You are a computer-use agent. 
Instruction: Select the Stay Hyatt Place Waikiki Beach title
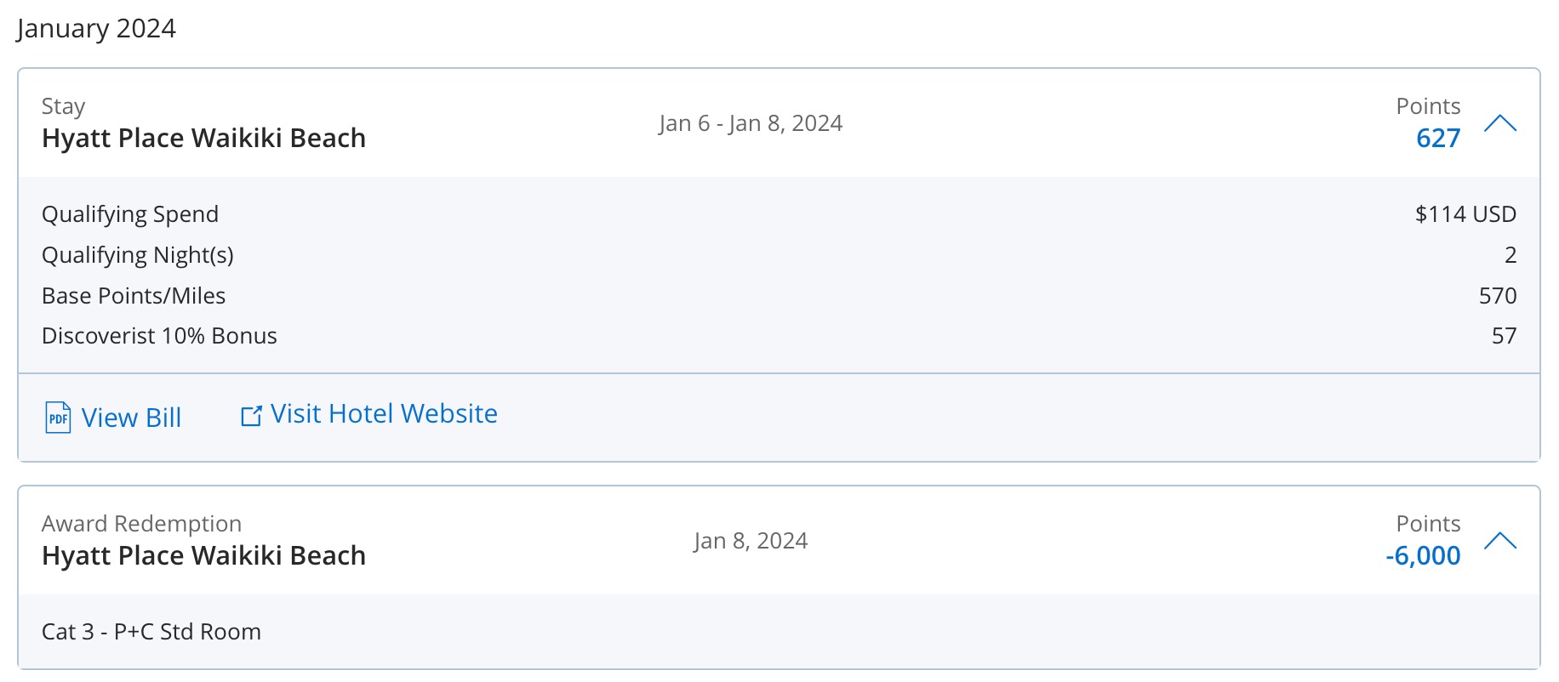[203, 138]
